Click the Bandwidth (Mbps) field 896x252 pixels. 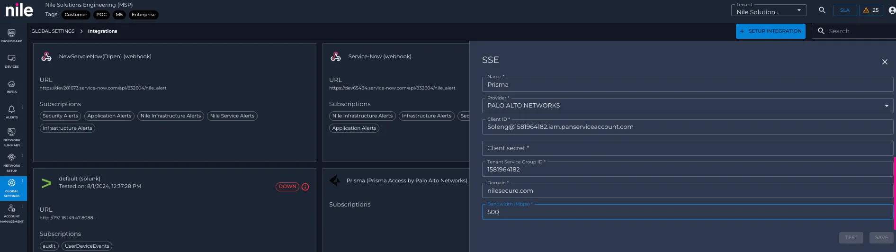(687, 212)
